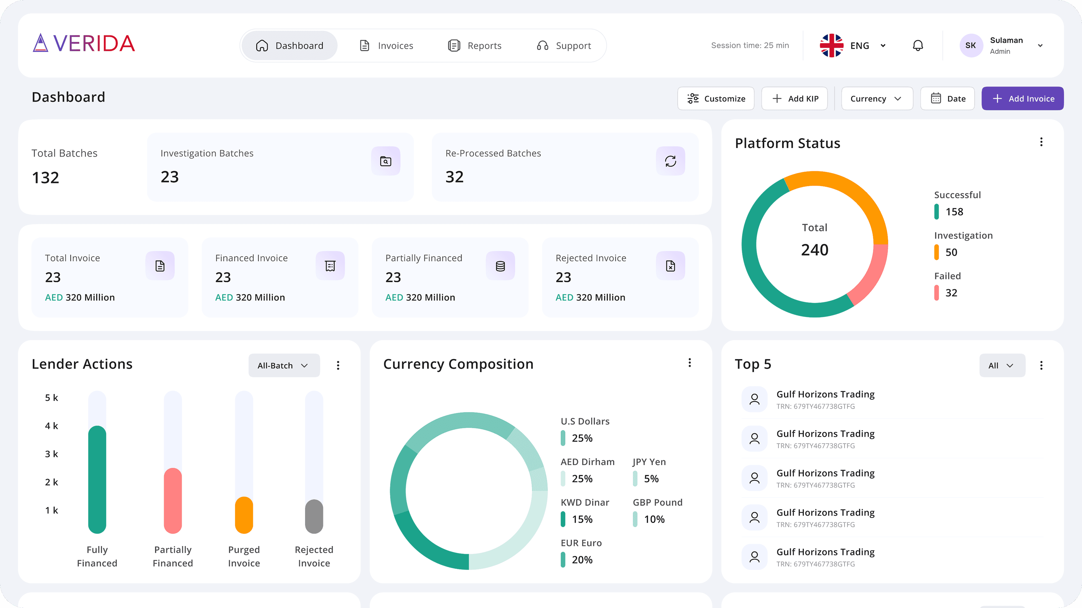This screenshot has width=1082, height=608.
Task: Open Currency Composition kebab menu
Action: (x=689, y=363)
